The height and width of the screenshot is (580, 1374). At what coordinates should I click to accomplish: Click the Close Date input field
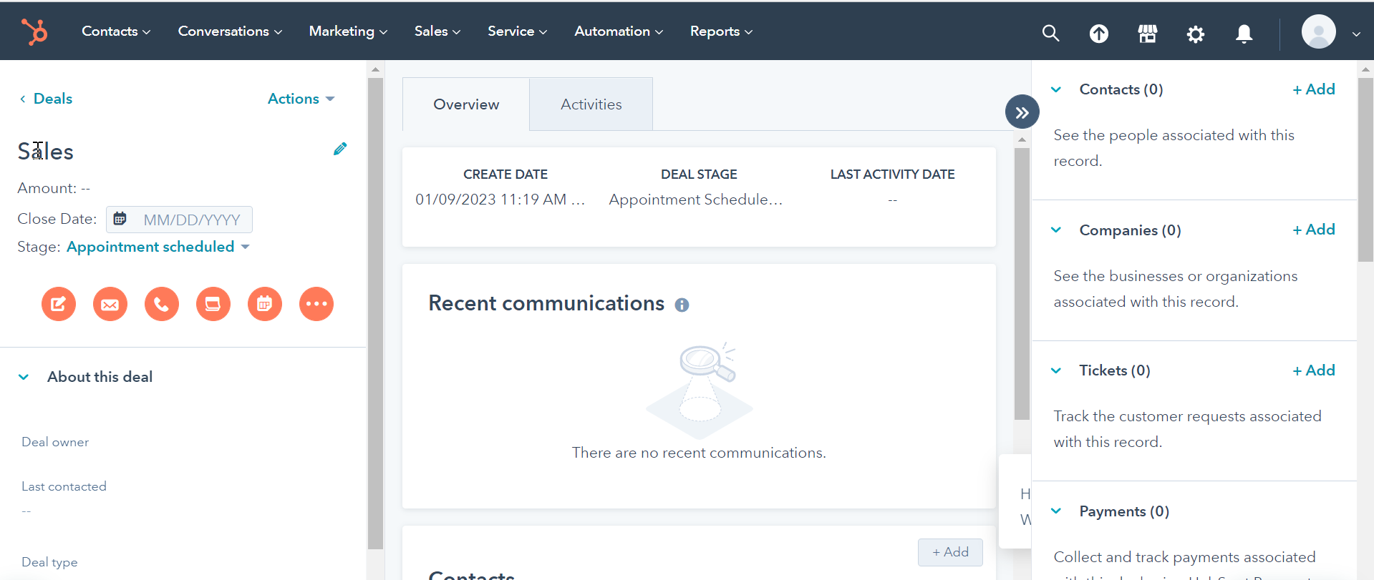(x=191, y=220)
